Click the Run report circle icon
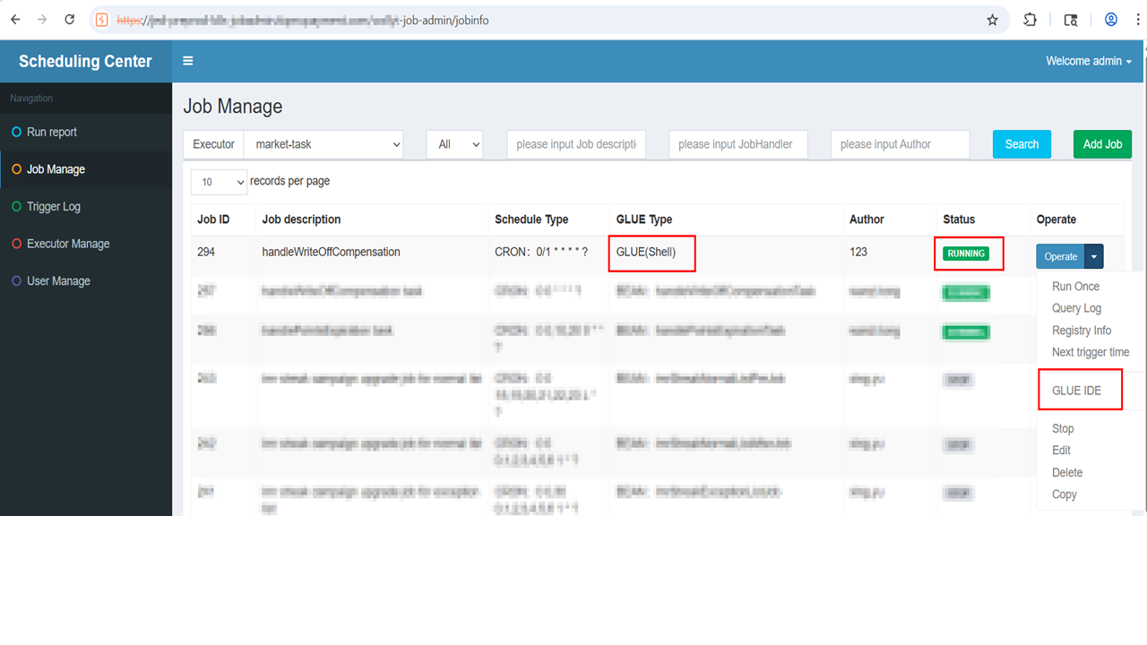This screenshot has height=645, width=1147. [16, 132]
